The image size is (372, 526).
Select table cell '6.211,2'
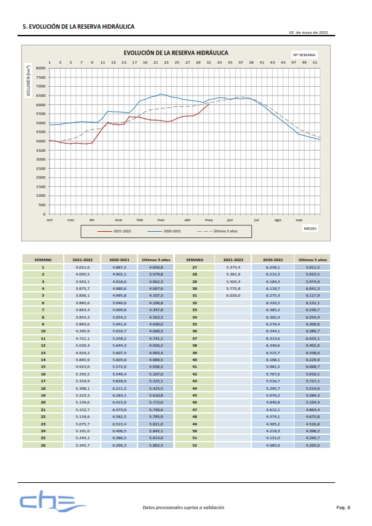tap(119, 388)
